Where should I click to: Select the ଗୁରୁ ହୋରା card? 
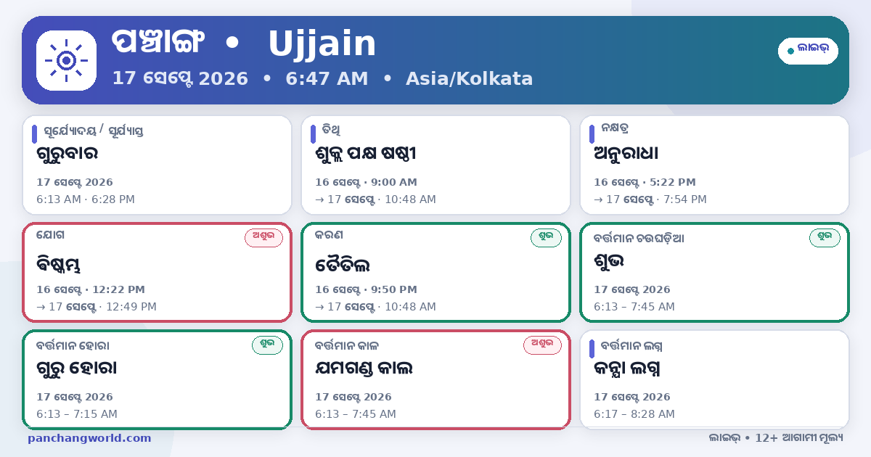(157, 379)
